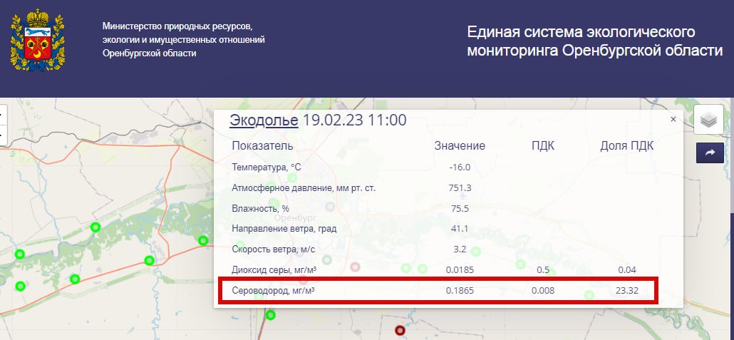Click the Министерство природных ресурсов header text
Viewport: 734px width, 340px height.
[x=184, y=40]
